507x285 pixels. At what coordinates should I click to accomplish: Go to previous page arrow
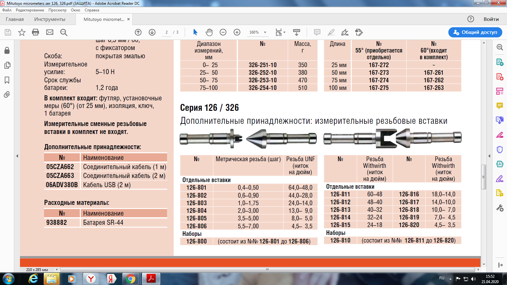tap(138, 32)
